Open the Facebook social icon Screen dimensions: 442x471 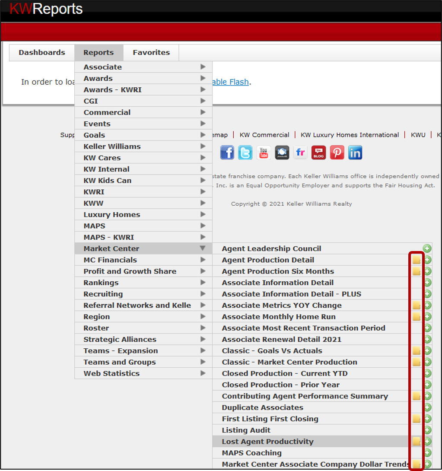pos(227,153)
